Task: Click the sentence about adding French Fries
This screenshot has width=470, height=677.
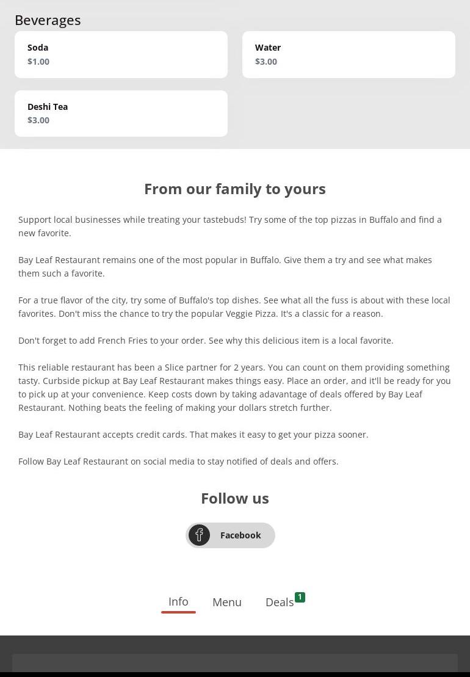Action: [206, 341]
